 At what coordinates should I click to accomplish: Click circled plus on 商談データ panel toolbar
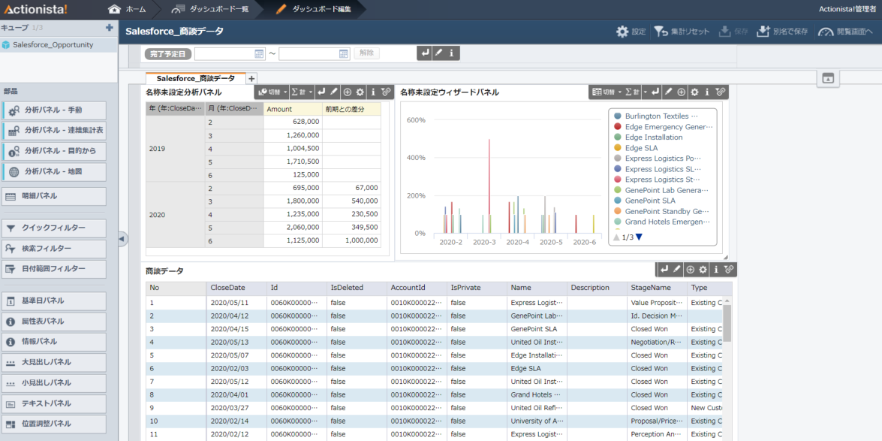point(690,270)
